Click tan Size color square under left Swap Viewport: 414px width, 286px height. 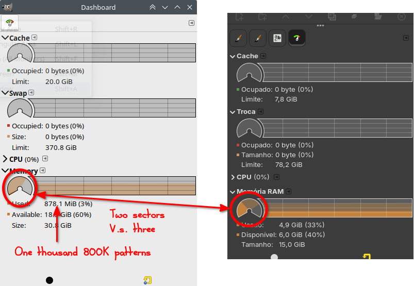pyautogui.click(x=8, y=137)
